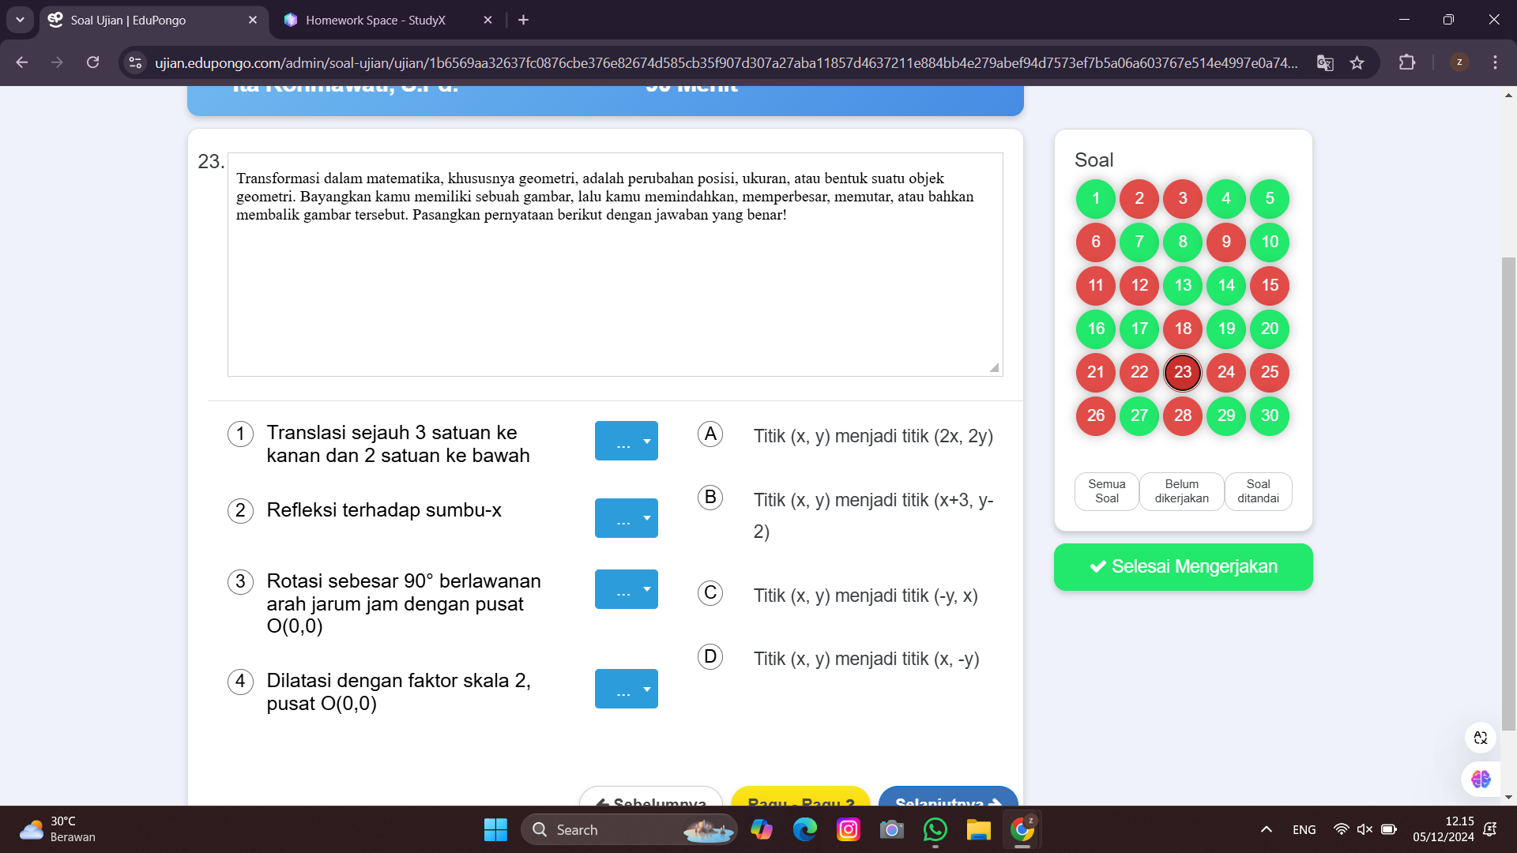Click the Edge browser taskbar icon

click(x=804, y=829)
